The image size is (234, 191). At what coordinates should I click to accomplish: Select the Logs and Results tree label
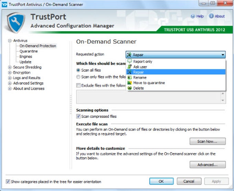27,78
